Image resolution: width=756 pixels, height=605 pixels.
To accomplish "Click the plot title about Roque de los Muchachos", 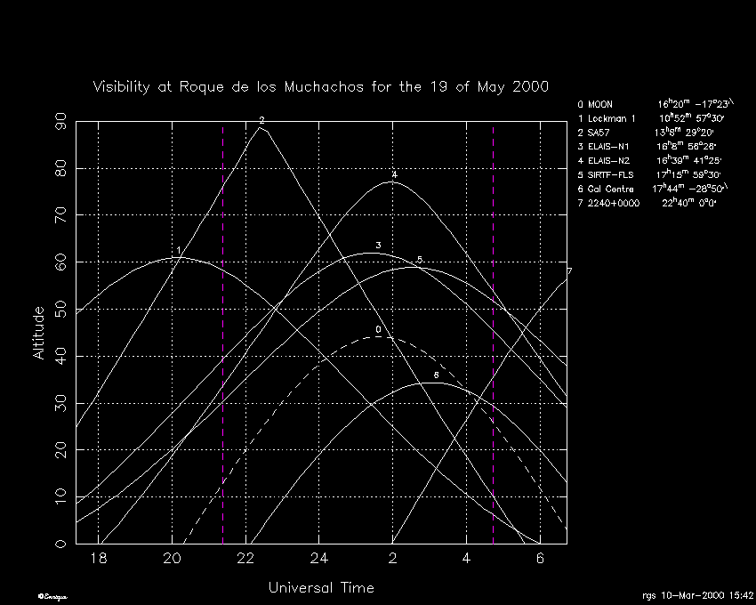I will click(320, 87).
